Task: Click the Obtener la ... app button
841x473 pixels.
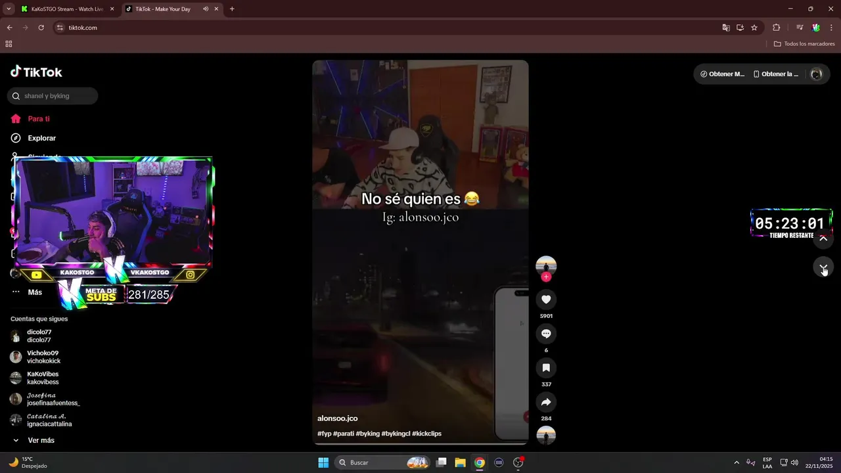Action: pyautogui.click(x=776, y=74)
